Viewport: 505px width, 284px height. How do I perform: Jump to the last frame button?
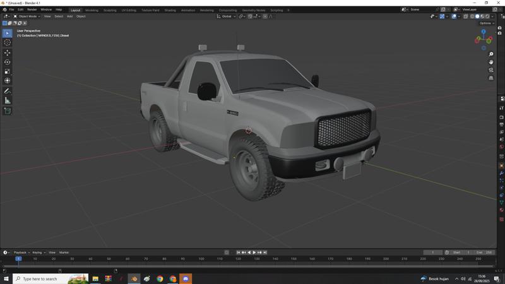[264, 252]
